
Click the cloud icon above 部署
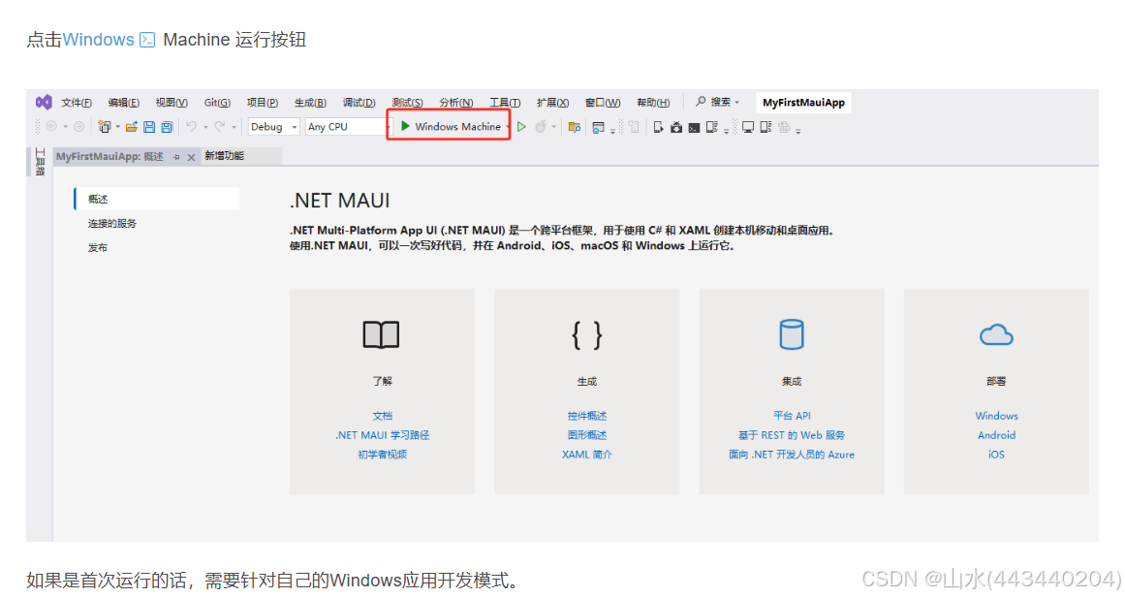[x=996, y=334]
